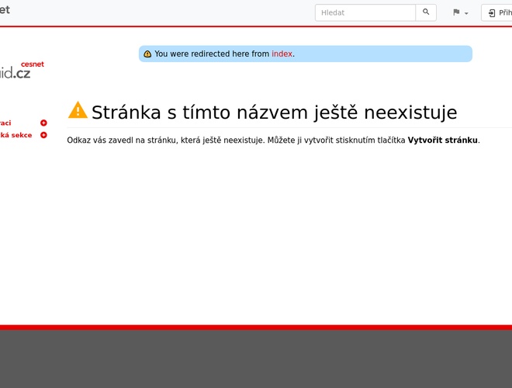Click the magnifier search button

point(426,12)
